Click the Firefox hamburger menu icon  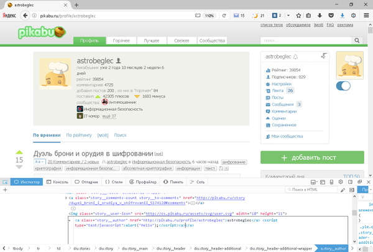click(x=367, y=14)
